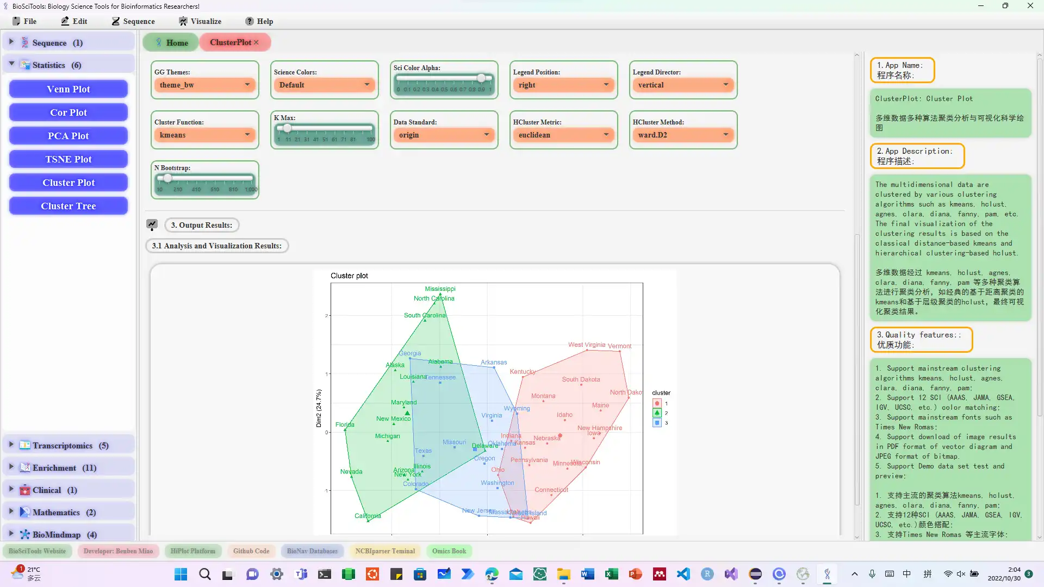Switch to Home tab

pos(170,42)
